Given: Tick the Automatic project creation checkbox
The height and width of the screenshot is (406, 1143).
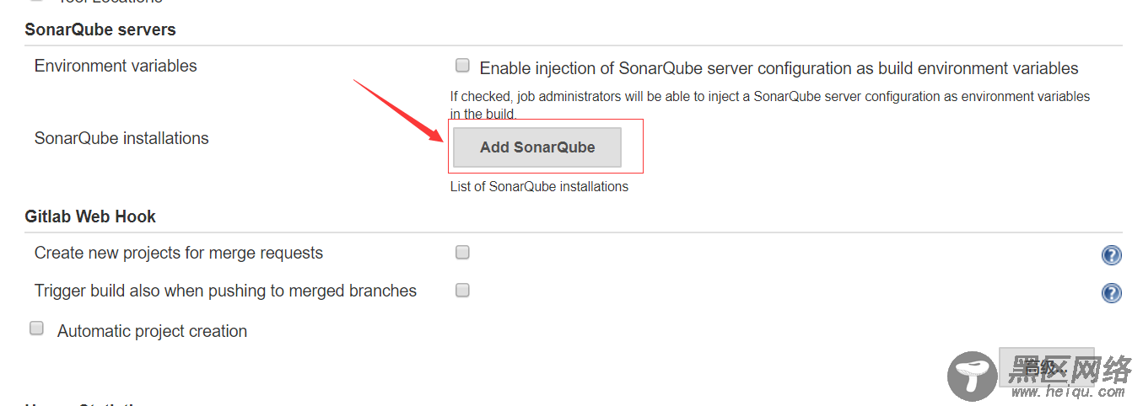Looking at the screenshot, I should click(x=37, y=329).
